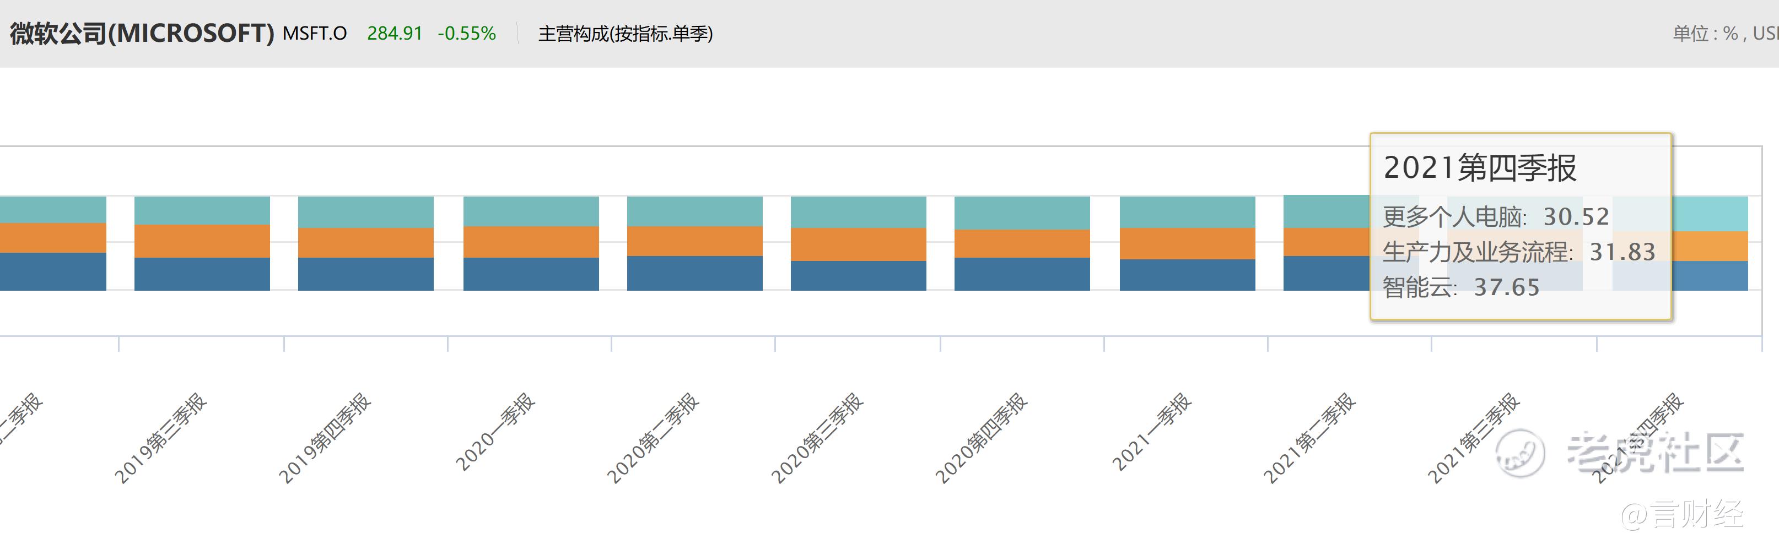
Task: Select the 2020第二季报 blue bar segment
Action: (695, 273)
